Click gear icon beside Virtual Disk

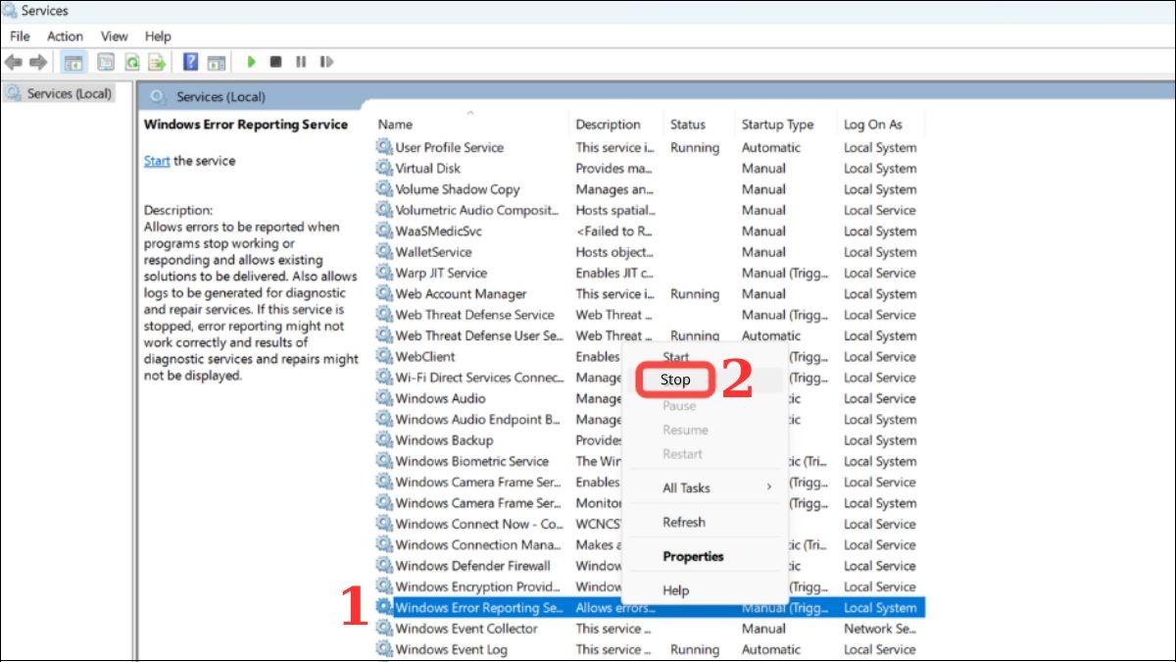(383, 168)
